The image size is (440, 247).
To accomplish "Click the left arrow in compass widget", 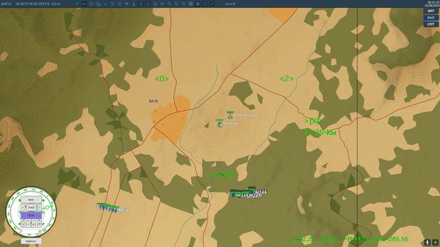I will coord(23,207).
